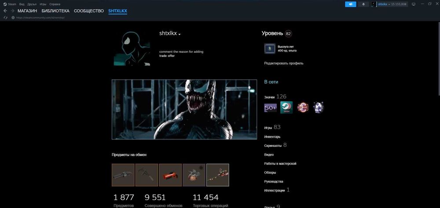The image size is (440, 208).
Task: Open Инвентарь link
Action: click(272, 137)
